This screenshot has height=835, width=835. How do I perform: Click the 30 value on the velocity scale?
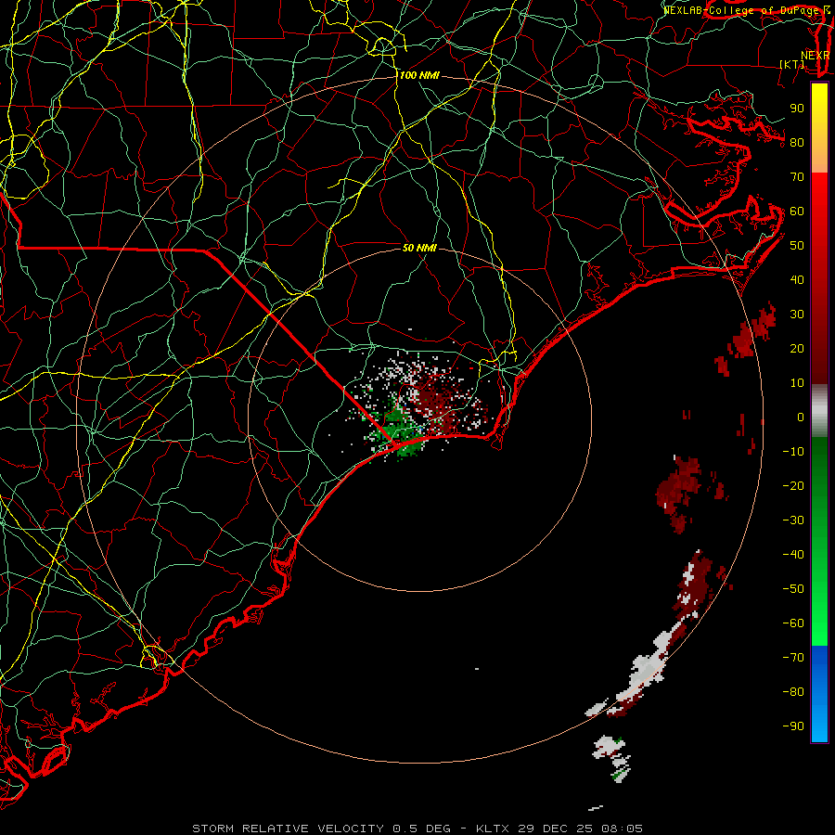click(x=797, y=315)
